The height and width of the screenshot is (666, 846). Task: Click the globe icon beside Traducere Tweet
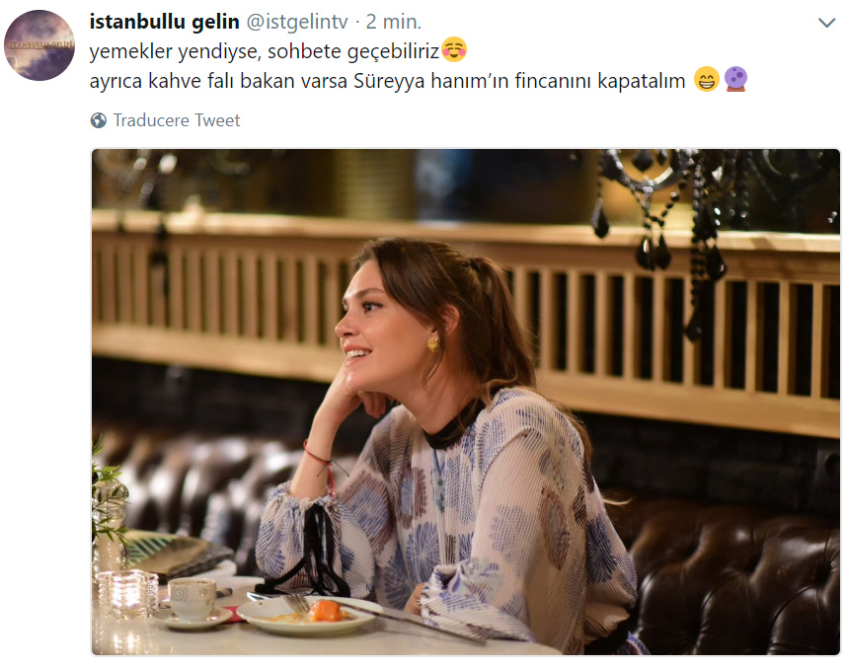[99, 120]
